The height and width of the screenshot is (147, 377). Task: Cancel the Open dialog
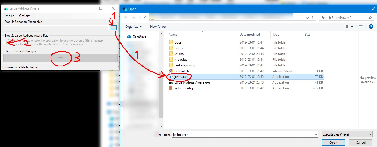coord(361,143)
